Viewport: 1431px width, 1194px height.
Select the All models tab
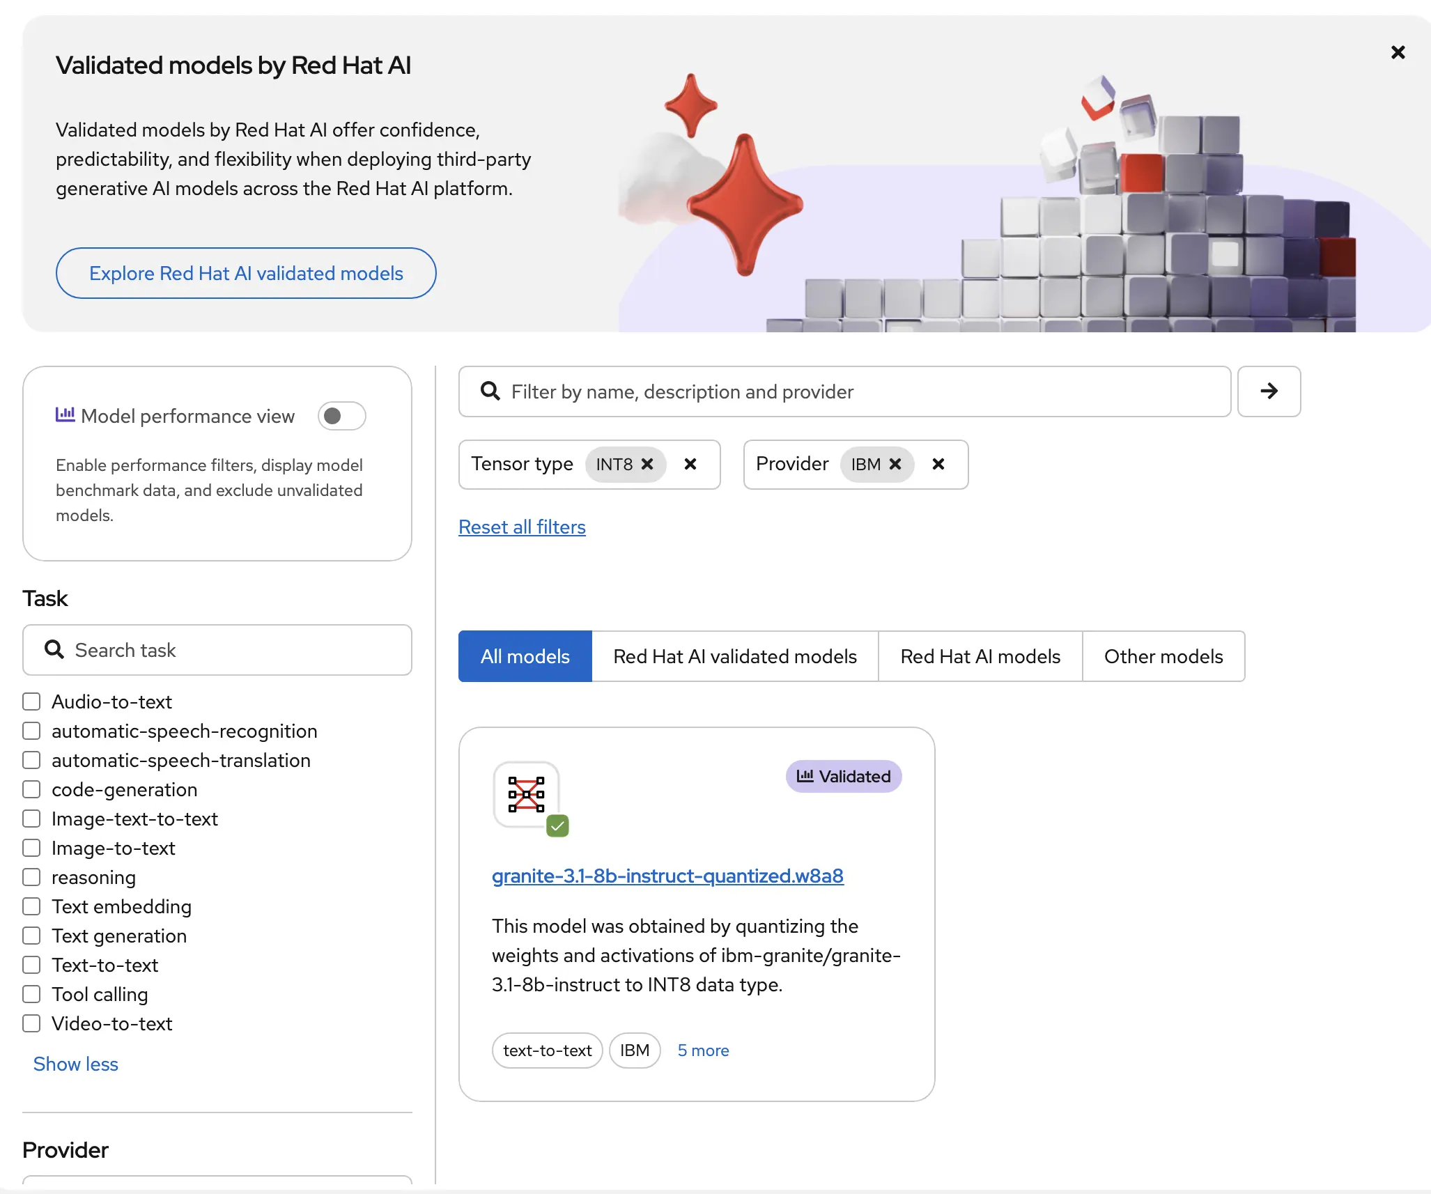click(x=525, y=656)
